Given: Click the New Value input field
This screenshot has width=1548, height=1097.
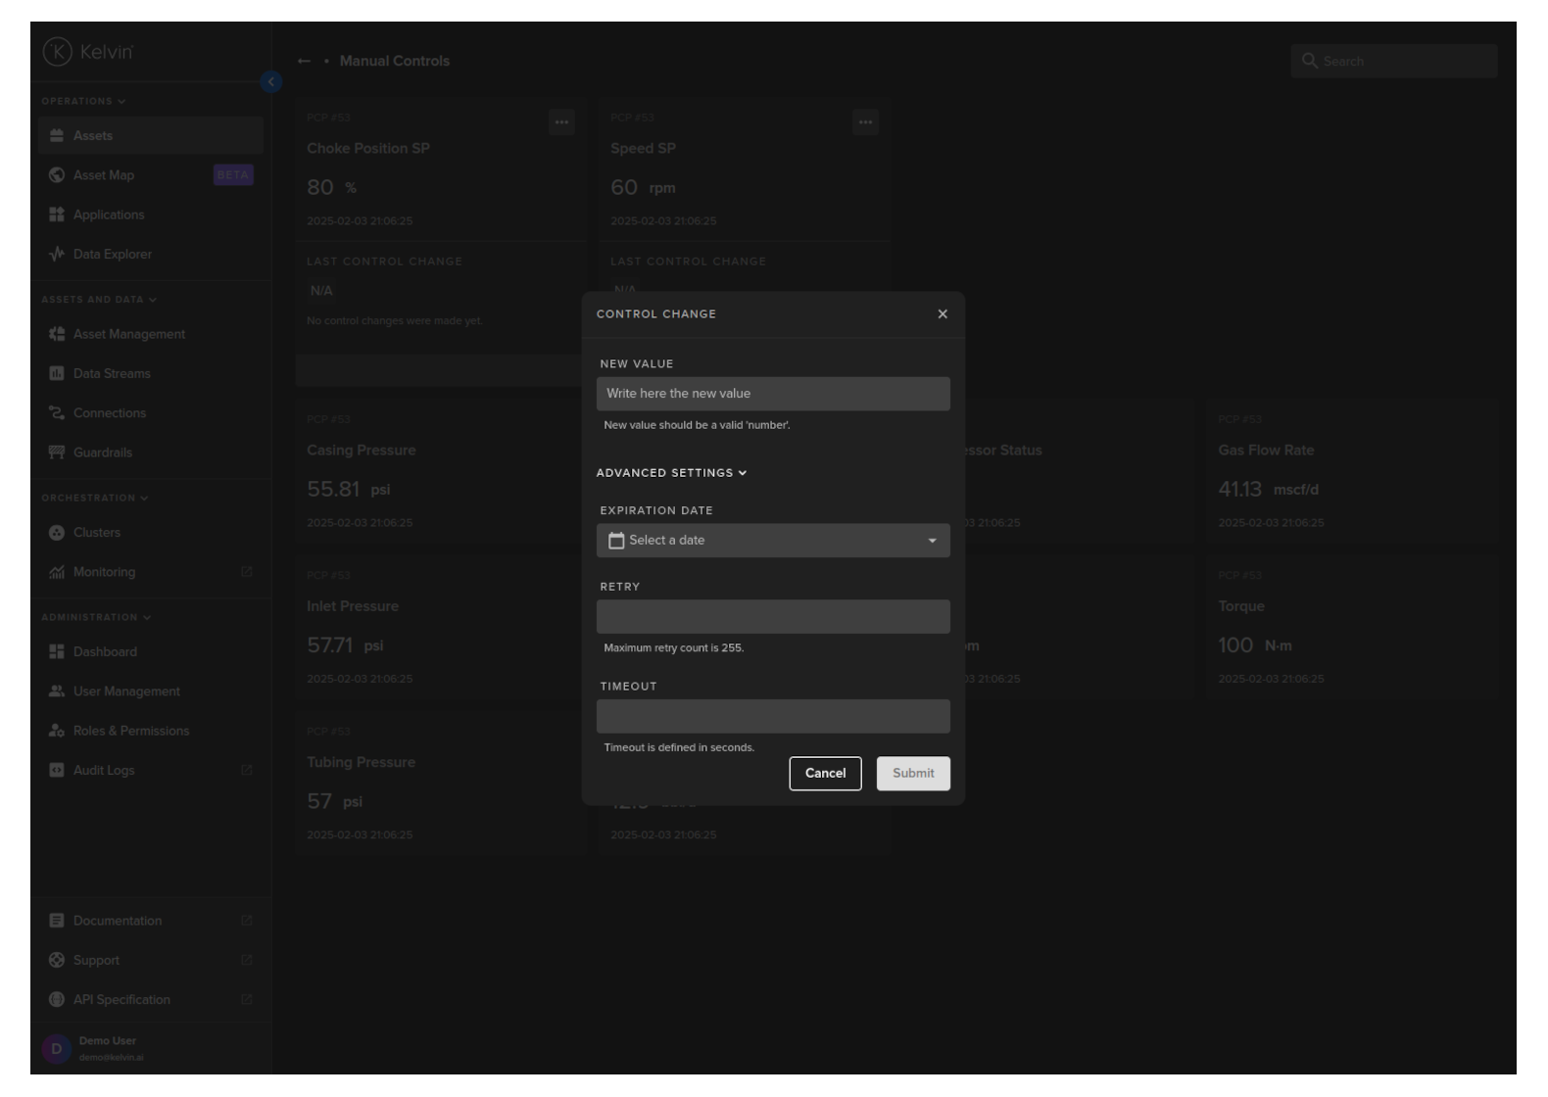Looking at the screenshot, I should 773,394.
